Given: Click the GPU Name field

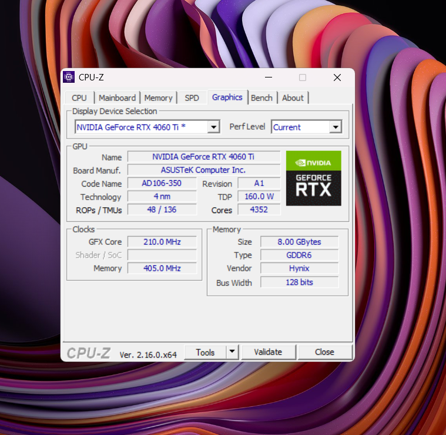Looking at the screenshot, I should pyautogui.click(x=203, y=157).
